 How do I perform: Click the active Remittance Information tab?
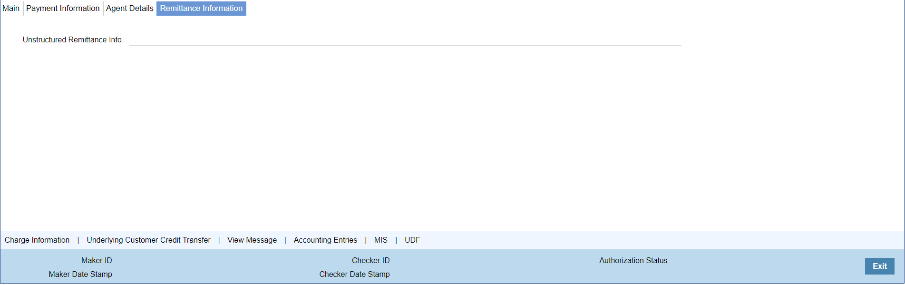(x=201, y=9)
